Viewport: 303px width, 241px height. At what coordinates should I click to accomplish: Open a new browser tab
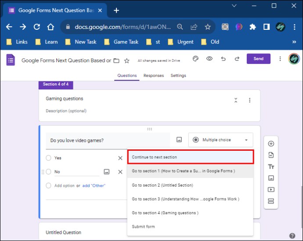tap(116, 11)
